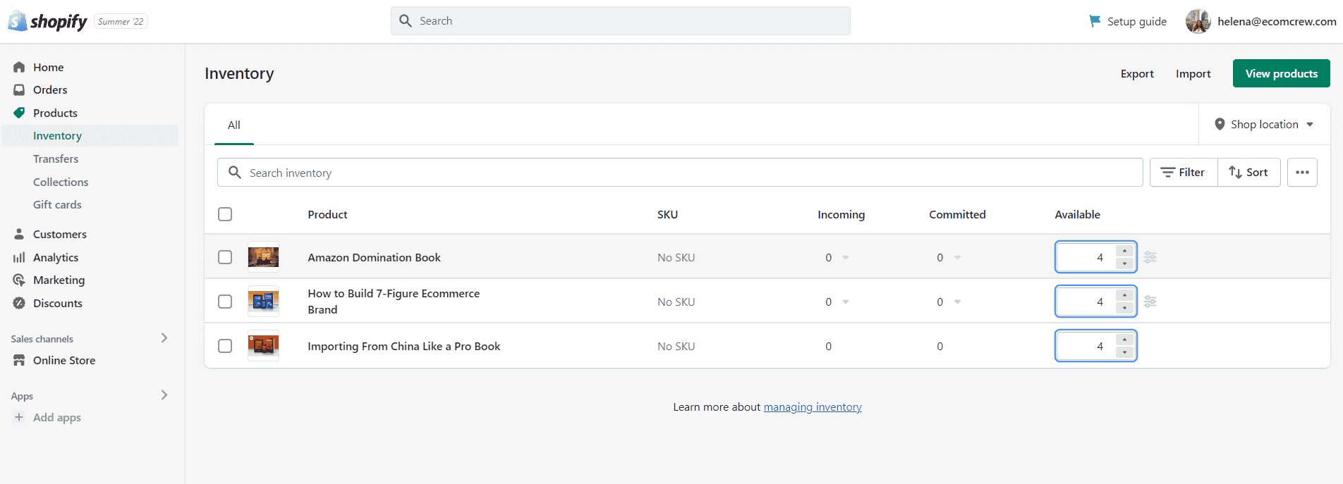This screenshot has width=1343, height=484.
Task: Click the Home house icon
Action: click(19, 67)
